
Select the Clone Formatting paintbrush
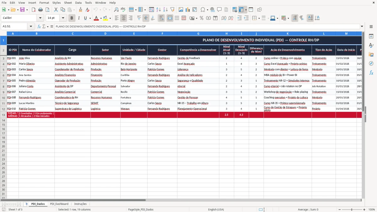[x=80, y=10]
